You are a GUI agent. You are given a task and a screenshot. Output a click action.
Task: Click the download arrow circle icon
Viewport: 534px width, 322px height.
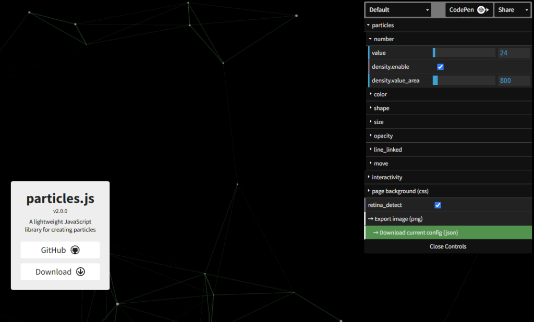(80, 271)
